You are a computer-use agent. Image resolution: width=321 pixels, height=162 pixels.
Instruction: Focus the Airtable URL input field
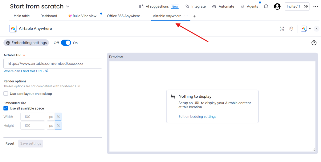tap(53, 64)
